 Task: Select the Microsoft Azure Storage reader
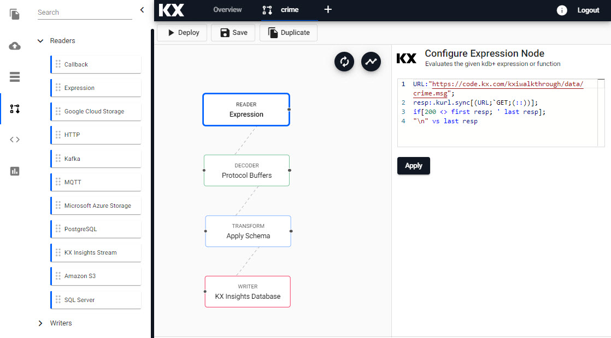(x=96, y=206)
